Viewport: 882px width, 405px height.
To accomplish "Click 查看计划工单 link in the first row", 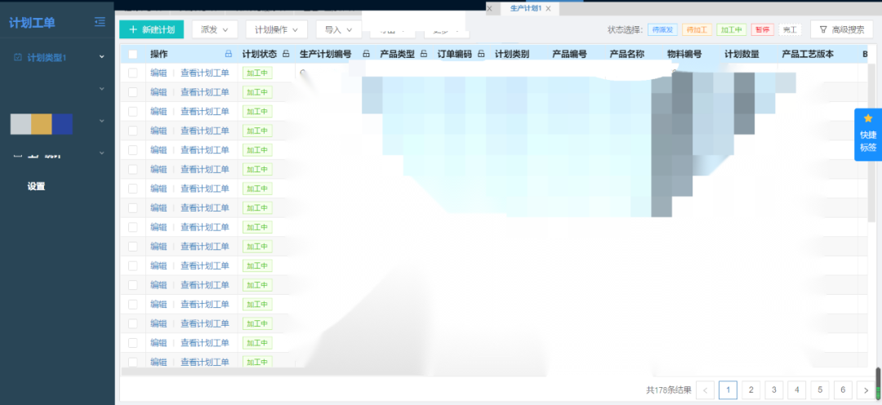I will click(204, 73).
